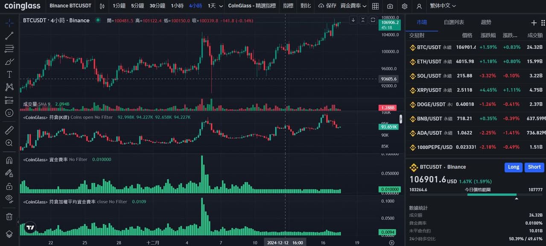Click the Long button
The height and width of the screenshot is (246, 546).
pyautogui.click(x=514, y=167)
